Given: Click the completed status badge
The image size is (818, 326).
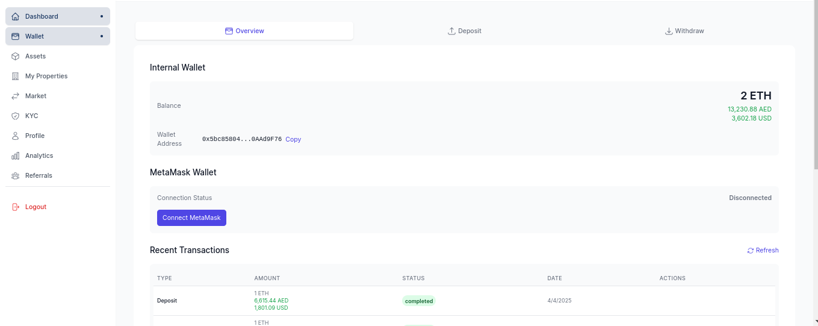Looking at the screenshot, I should pyautogui.click(x=419, y=301).
